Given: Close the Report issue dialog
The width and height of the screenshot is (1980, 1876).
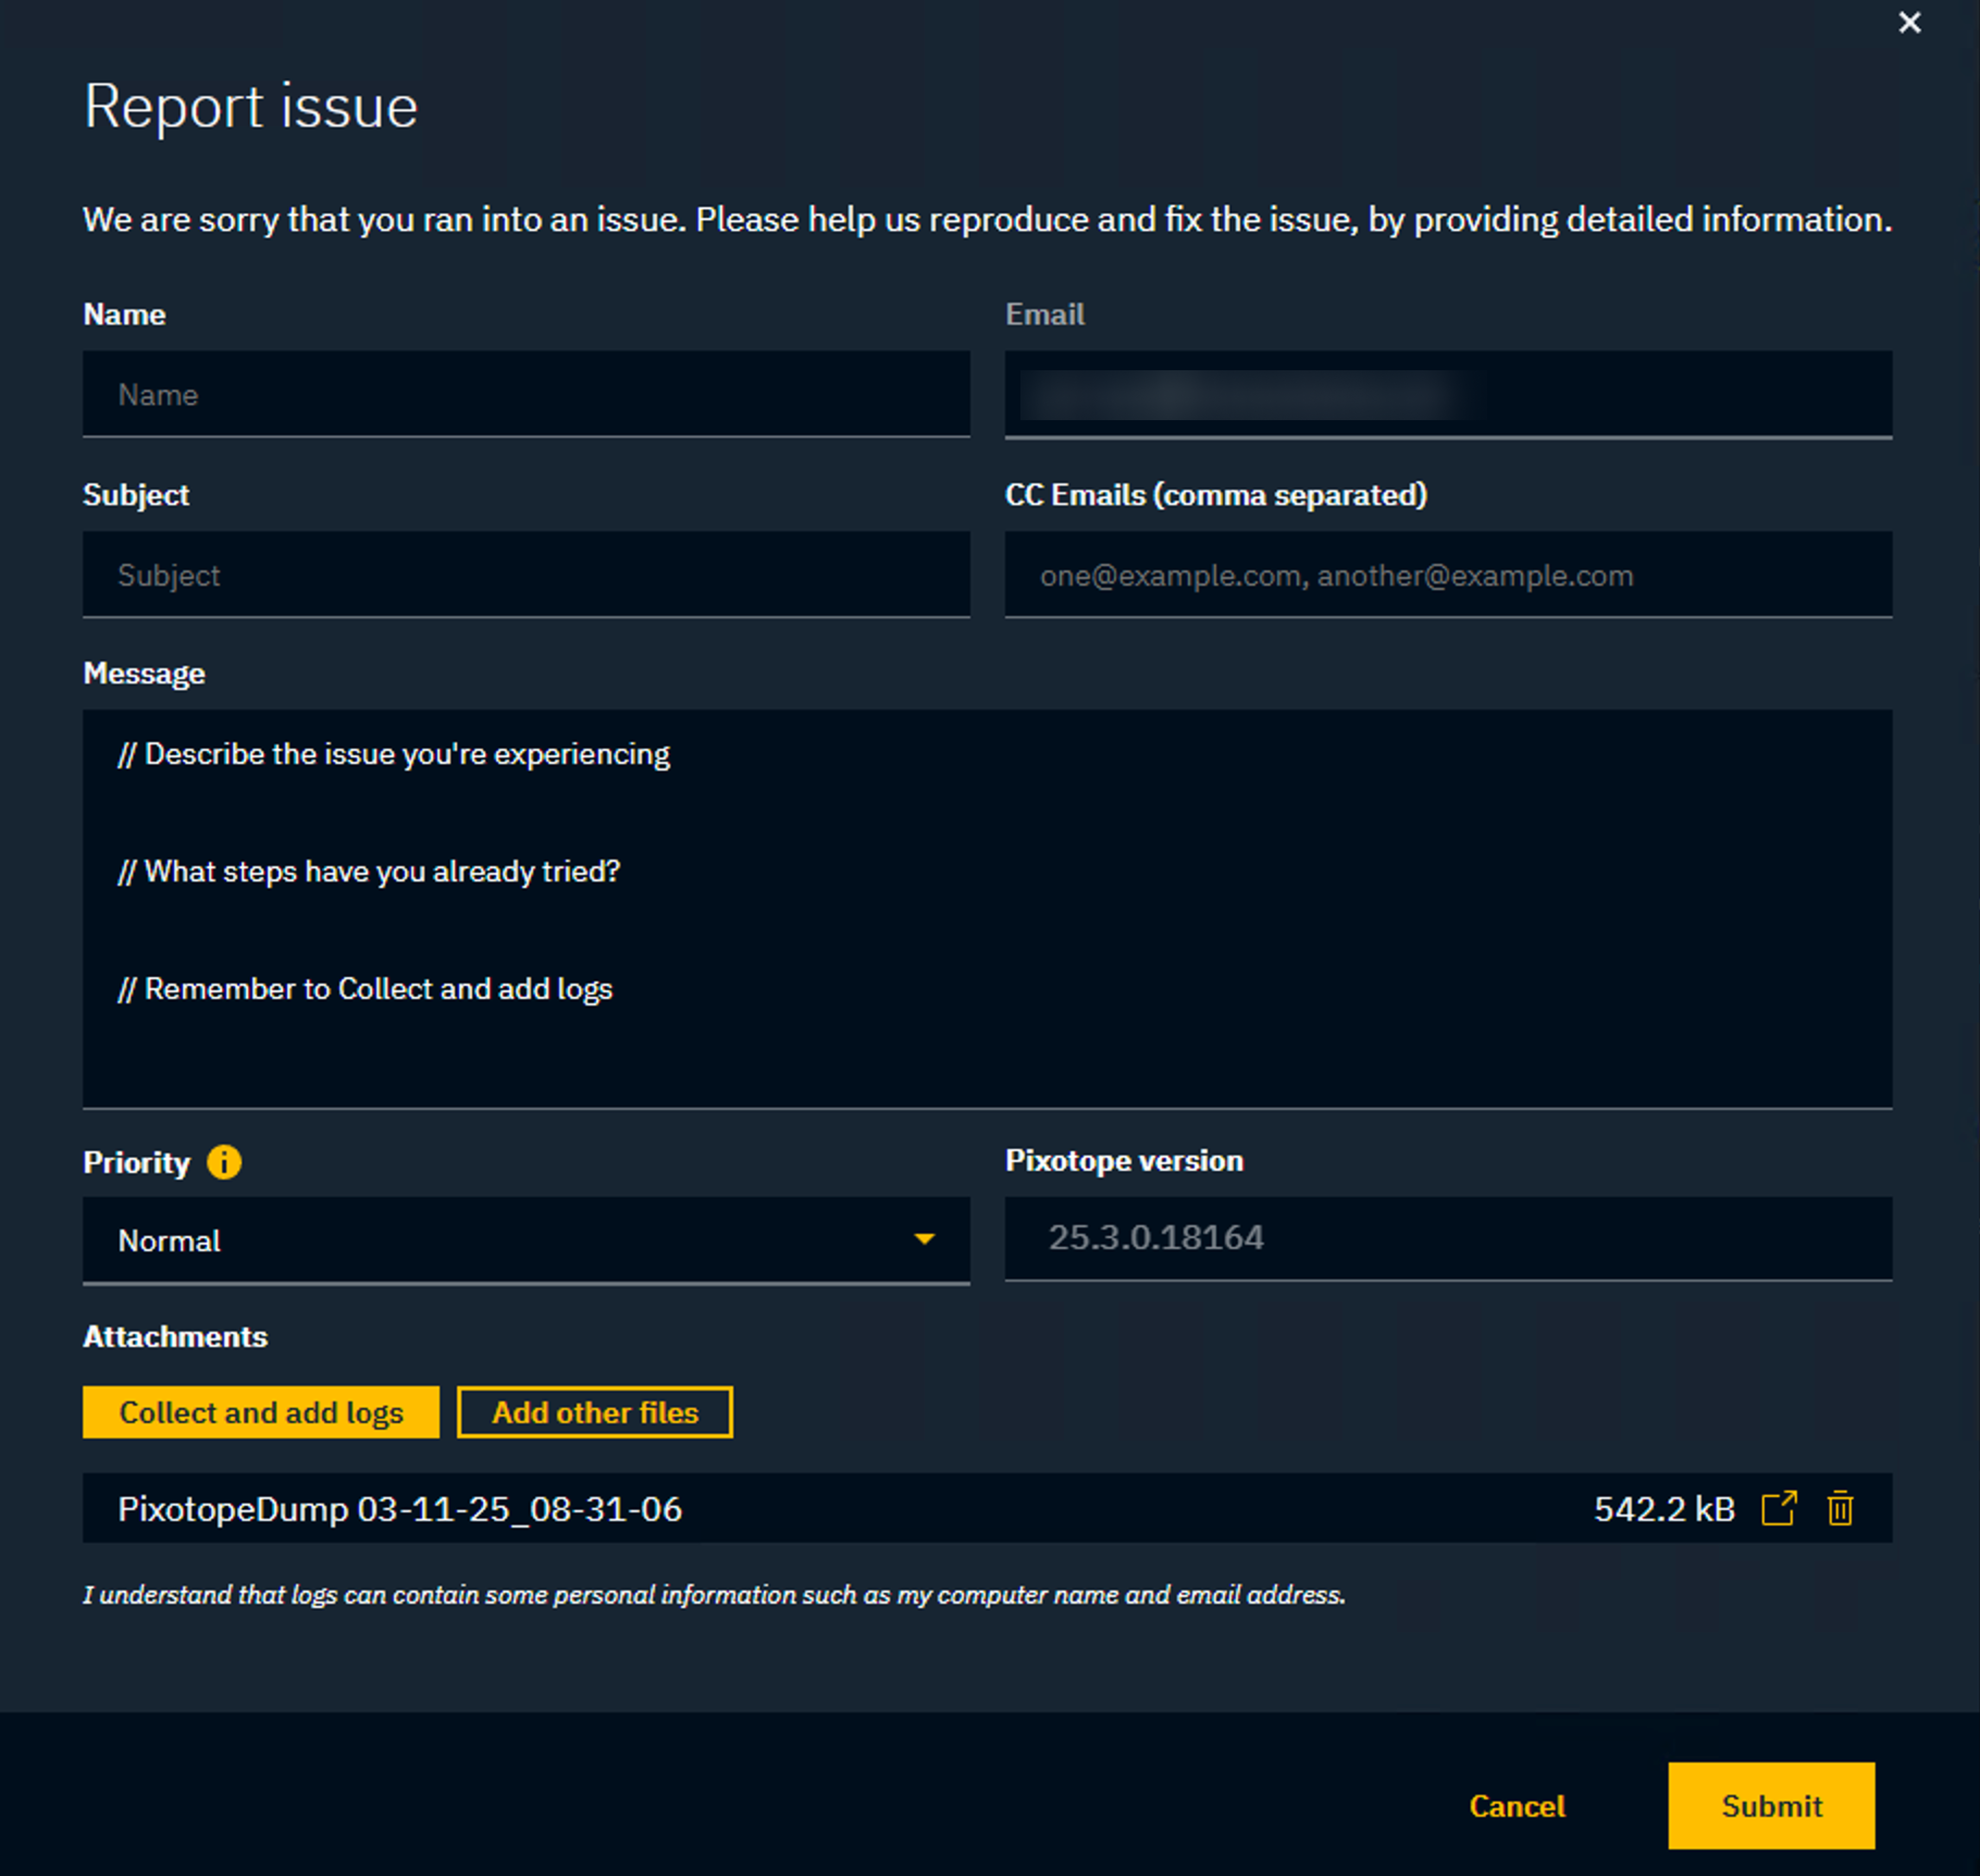Looking at the screenshot, I should [x=1909, y=23].
